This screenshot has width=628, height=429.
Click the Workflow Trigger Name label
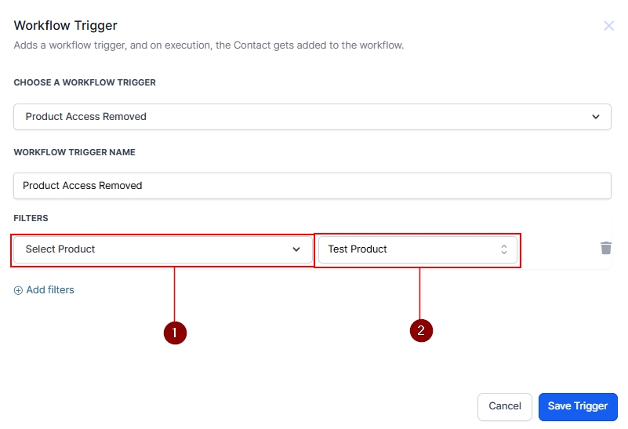point(74,152)
